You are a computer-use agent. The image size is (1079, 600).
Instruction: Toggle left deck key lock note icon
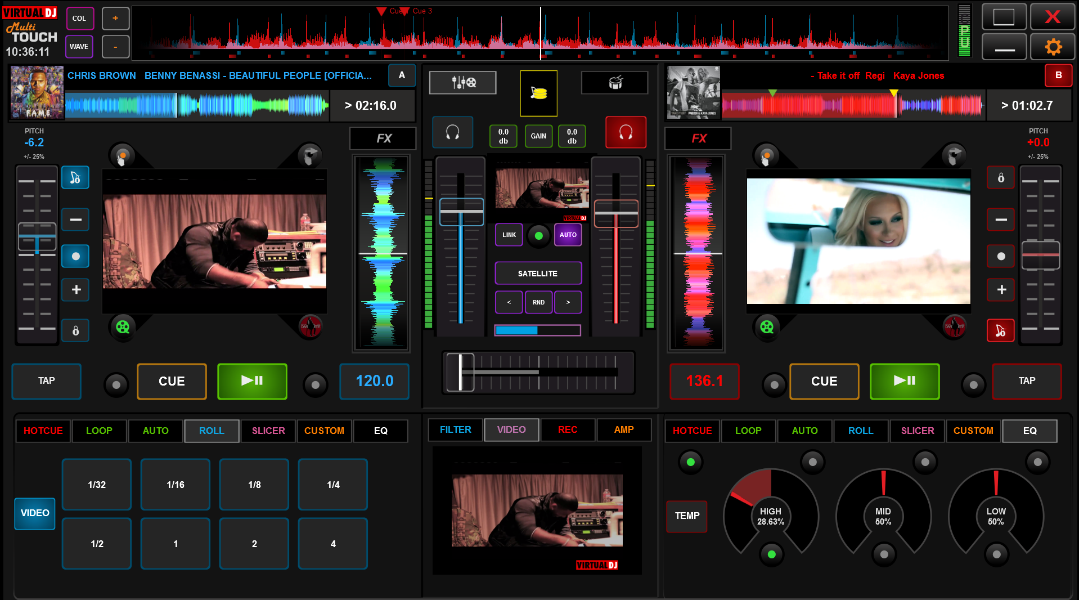(75, 178)
